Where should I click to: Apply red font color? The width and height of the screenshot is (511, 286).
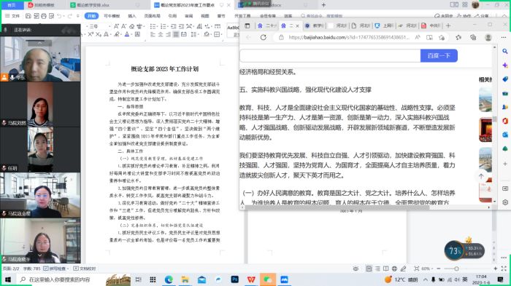click(x=127, y=34)
